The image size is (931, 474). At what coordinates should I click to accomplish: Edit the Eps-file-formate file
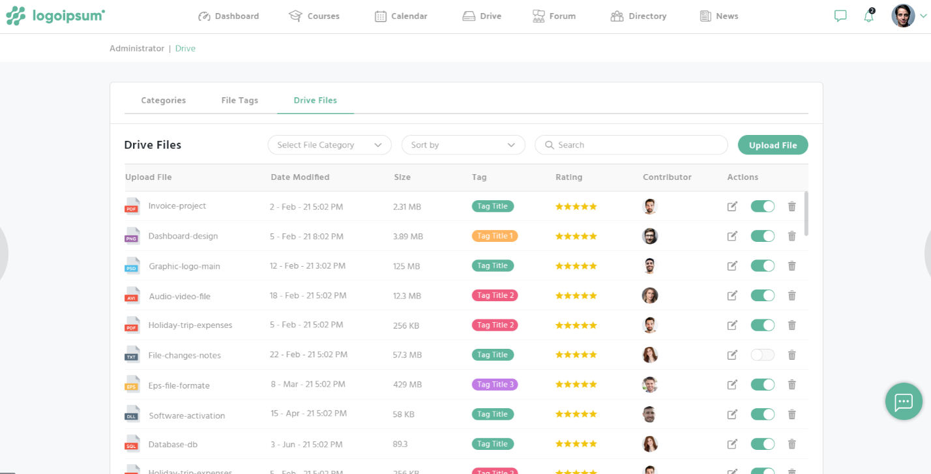pyautogui.click(x=732, y=385)
